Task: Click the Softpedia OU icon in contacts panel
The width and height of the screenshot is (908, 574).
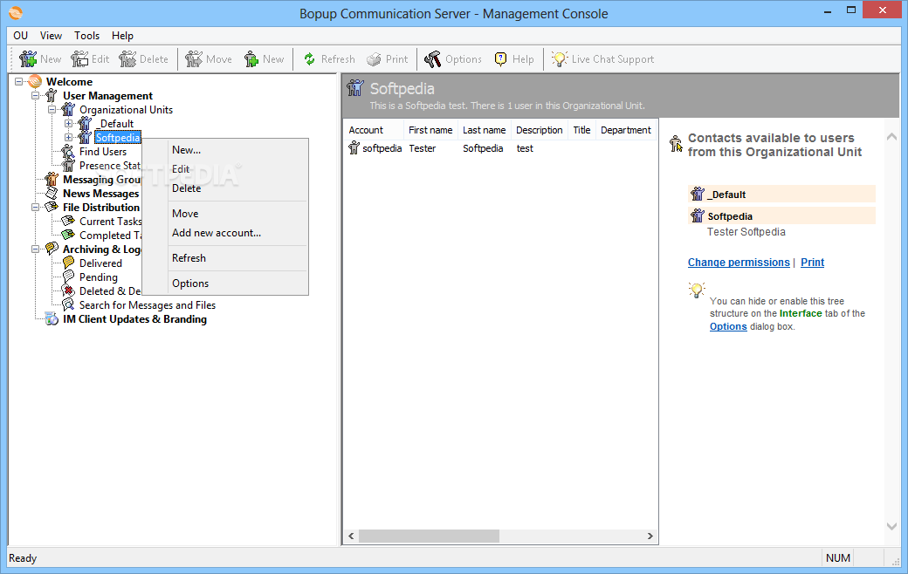Action: (698, 215)
